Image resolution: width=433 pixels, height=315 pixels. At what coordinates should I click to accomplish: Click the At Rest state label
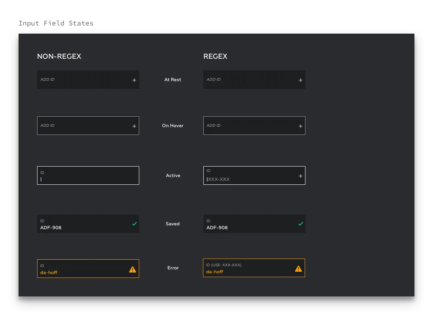pos(172,80)
